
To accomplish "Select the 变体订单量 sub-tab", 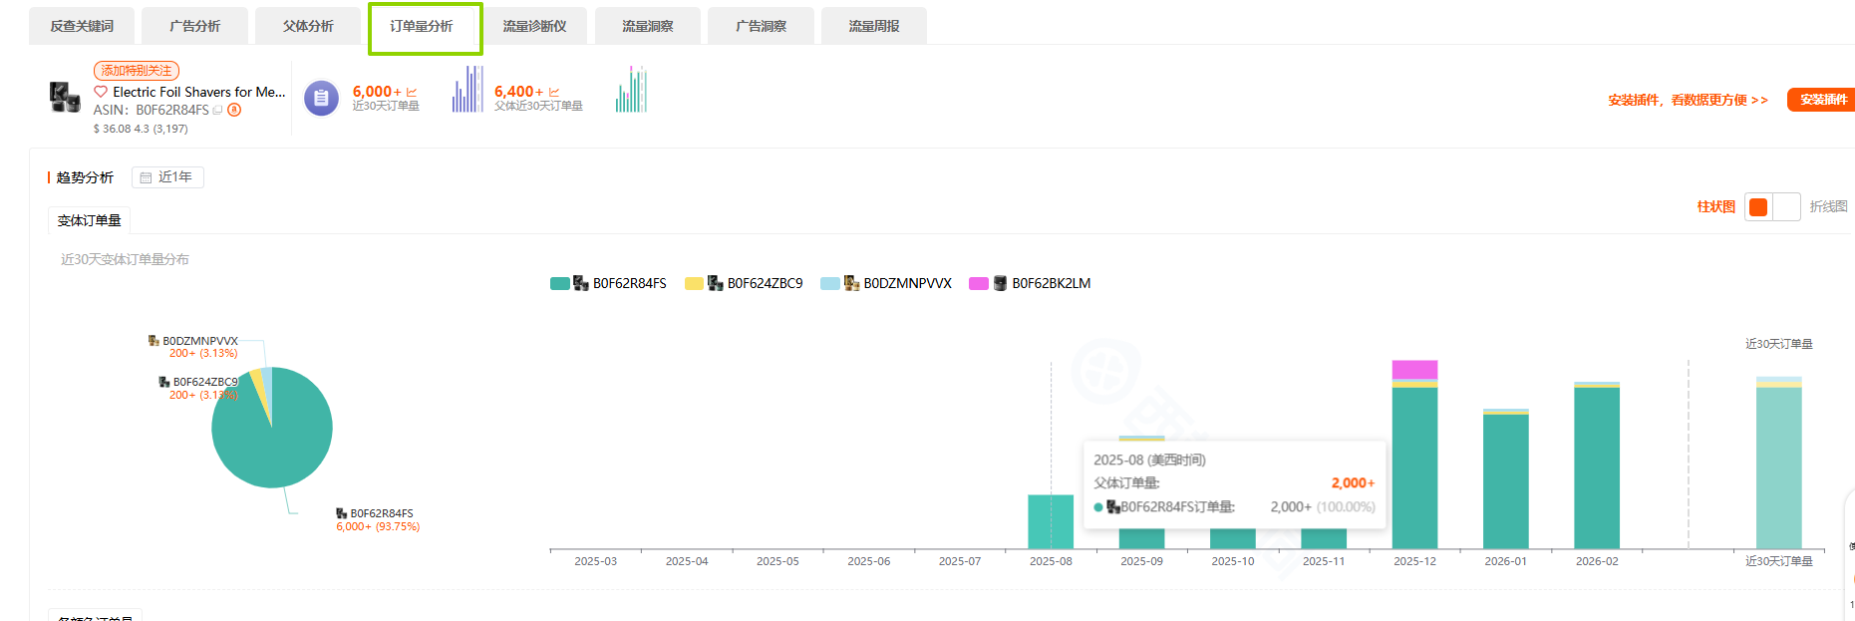I will (89, 220).
